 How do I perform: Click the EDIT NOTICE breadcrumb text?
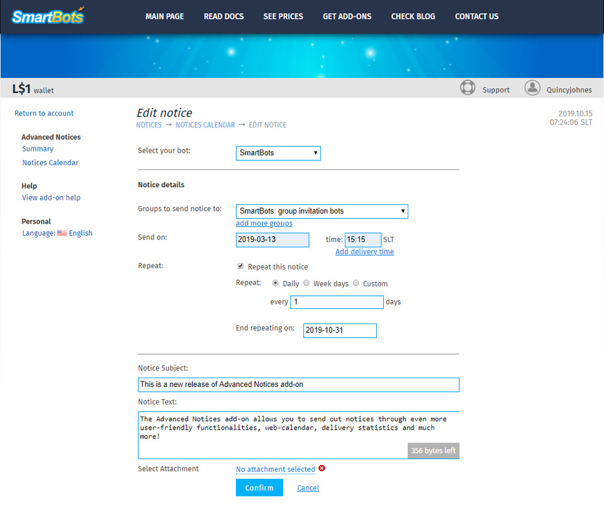[268, 125]
